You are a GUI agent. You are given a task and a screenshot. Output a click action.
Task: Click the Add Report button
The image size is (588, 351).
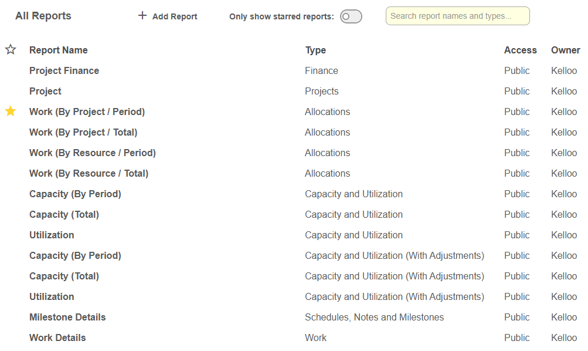click(168, 16)
